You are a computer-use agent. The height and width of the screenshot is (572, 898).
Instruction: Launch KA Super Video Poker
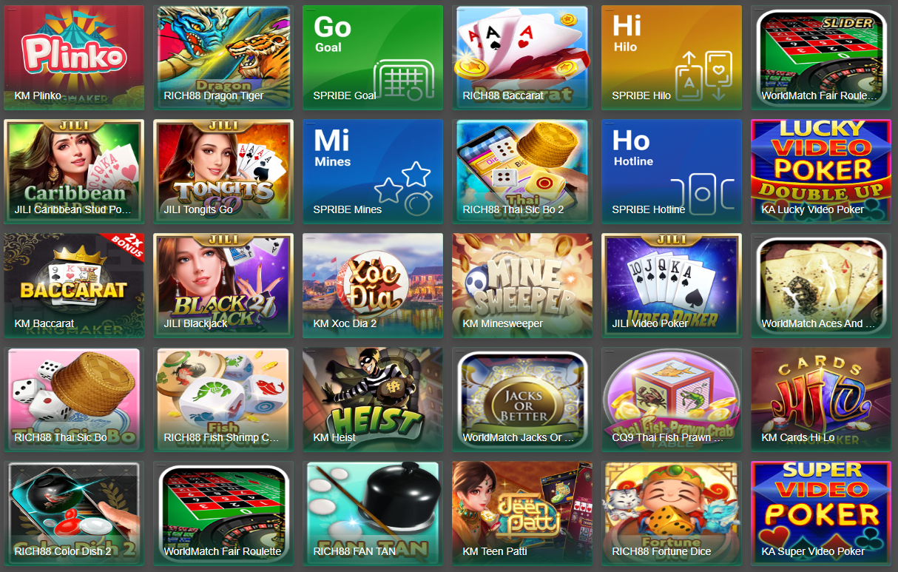pos(820,514)
